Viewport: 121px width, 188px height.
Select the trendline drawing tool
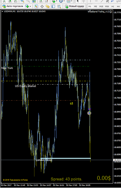click(x=102, y=1)
